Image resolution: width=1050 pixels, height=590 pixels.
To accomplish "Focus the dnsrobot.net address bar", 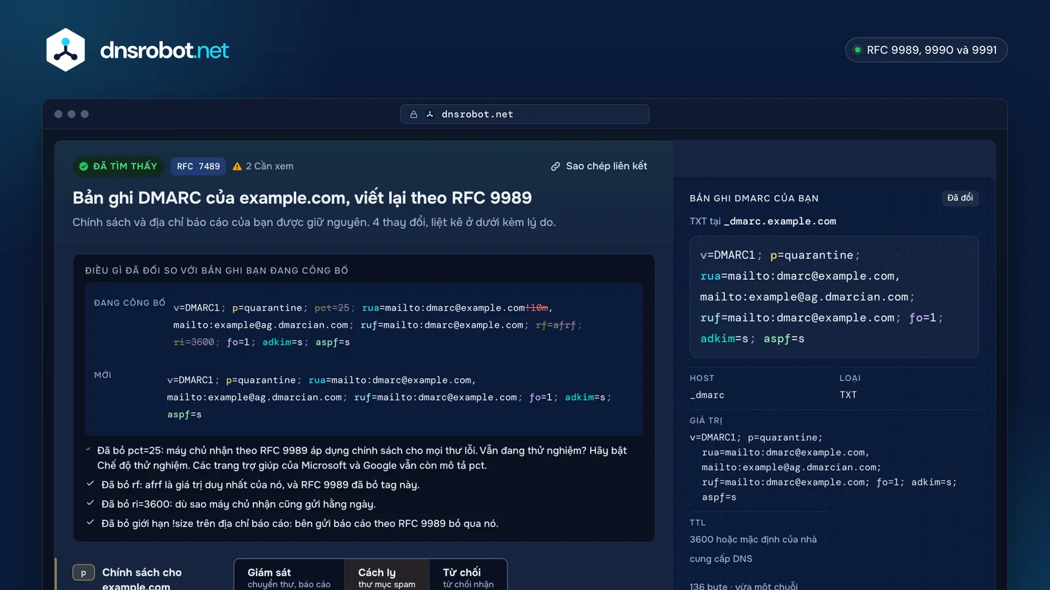I will [x=524, y=114].
